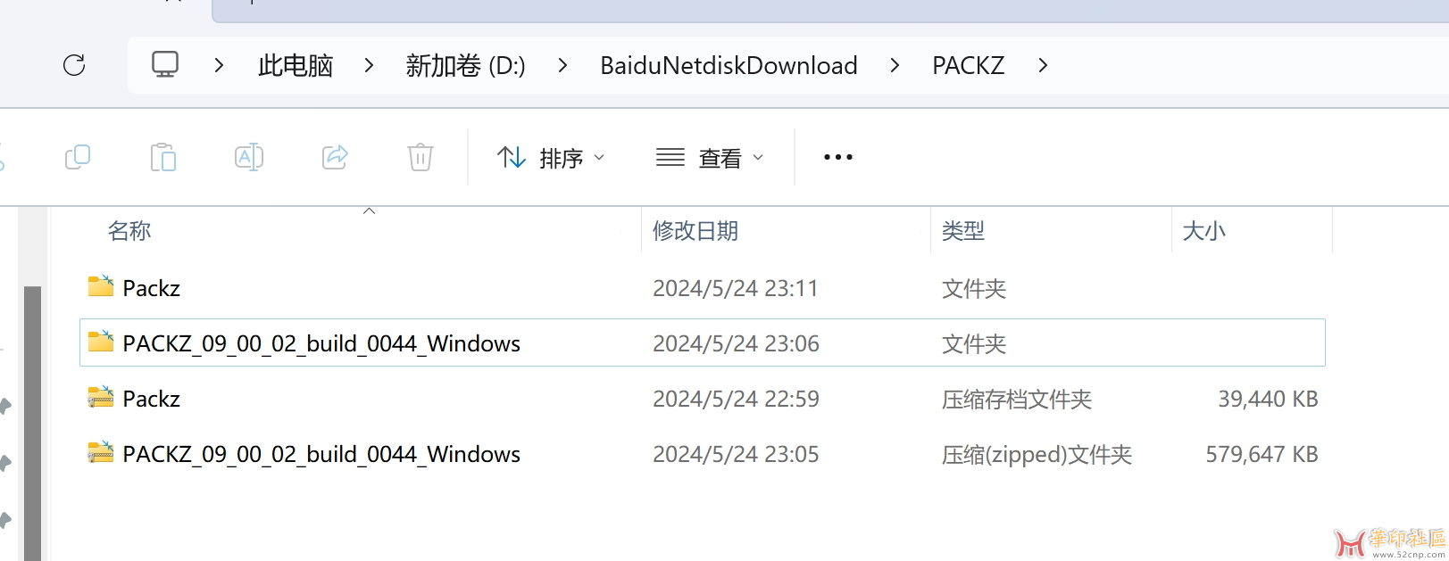Go to 此电脑 in the breadcrumb

coord(296,65)
